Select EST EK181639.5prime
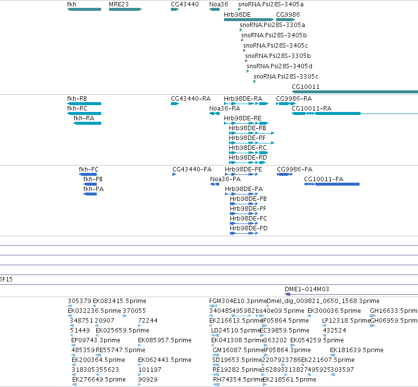Screen dimensions: 418x387 point(333,355)
